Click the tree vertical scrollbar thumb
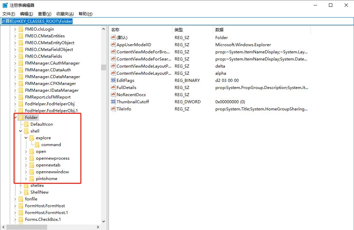The width and height of the screenshot is (354, 230). point(104,67)
